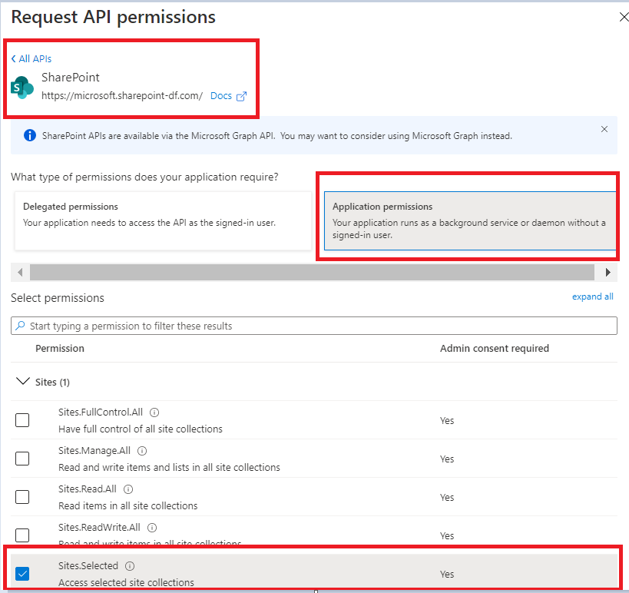
Task: Click the right arrow of the horizontal scrollbar
Action: (607, 272)
